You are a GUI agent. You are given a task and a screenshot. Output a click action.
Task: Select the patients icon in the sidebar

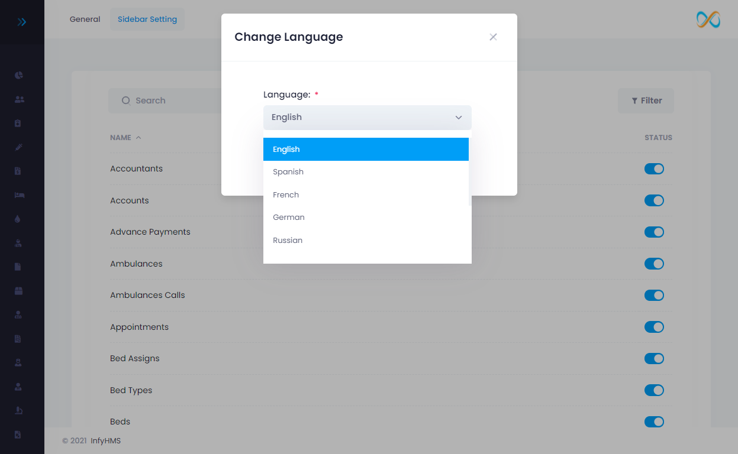[18, 99]
